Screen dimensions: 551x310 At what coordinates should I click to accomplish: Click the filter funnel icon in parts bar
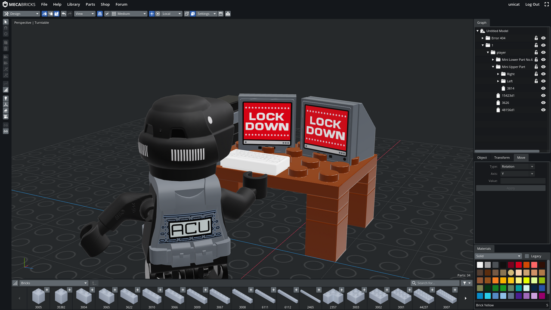[x=467, y=283]
